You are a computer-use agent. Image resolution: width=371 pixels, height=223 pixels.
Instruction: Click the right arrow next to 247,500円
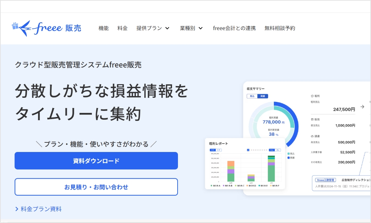pos(362,107)
